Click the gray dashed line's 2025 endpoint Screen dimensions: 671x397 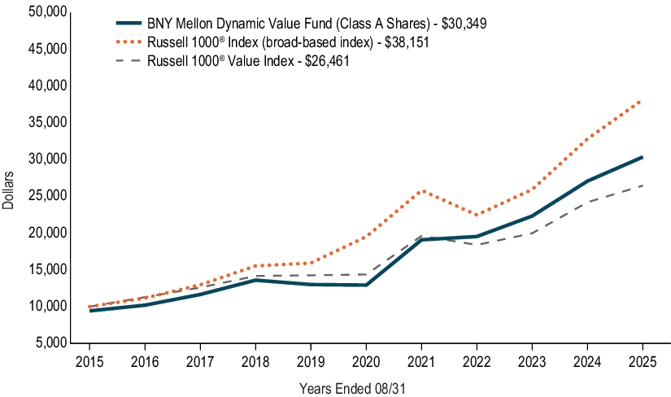click(x=643, y=185)
